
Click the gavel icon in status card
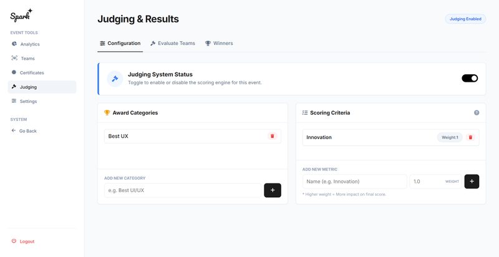point(115,79)
